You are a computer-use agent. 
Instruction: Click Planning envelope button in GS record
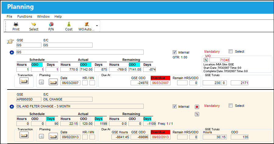(x=53, y=82)
